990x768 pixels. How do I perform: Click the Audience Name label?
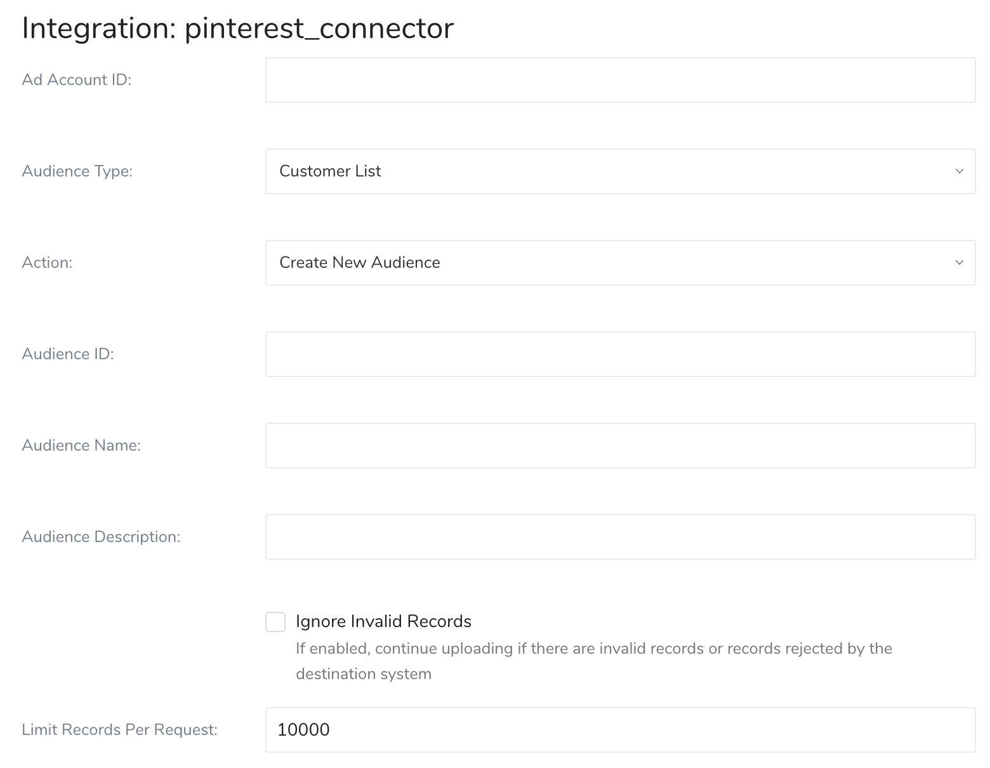(x=81, y=446)
